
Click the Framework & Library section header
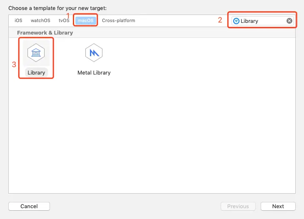(45, 33)
